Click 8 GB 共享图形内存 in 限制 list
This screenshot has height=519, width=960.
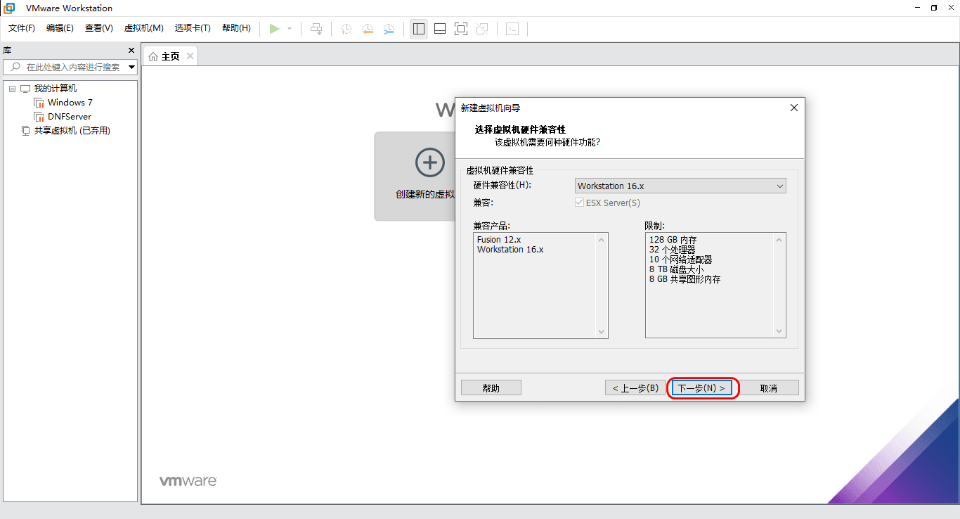pos(685,279)
